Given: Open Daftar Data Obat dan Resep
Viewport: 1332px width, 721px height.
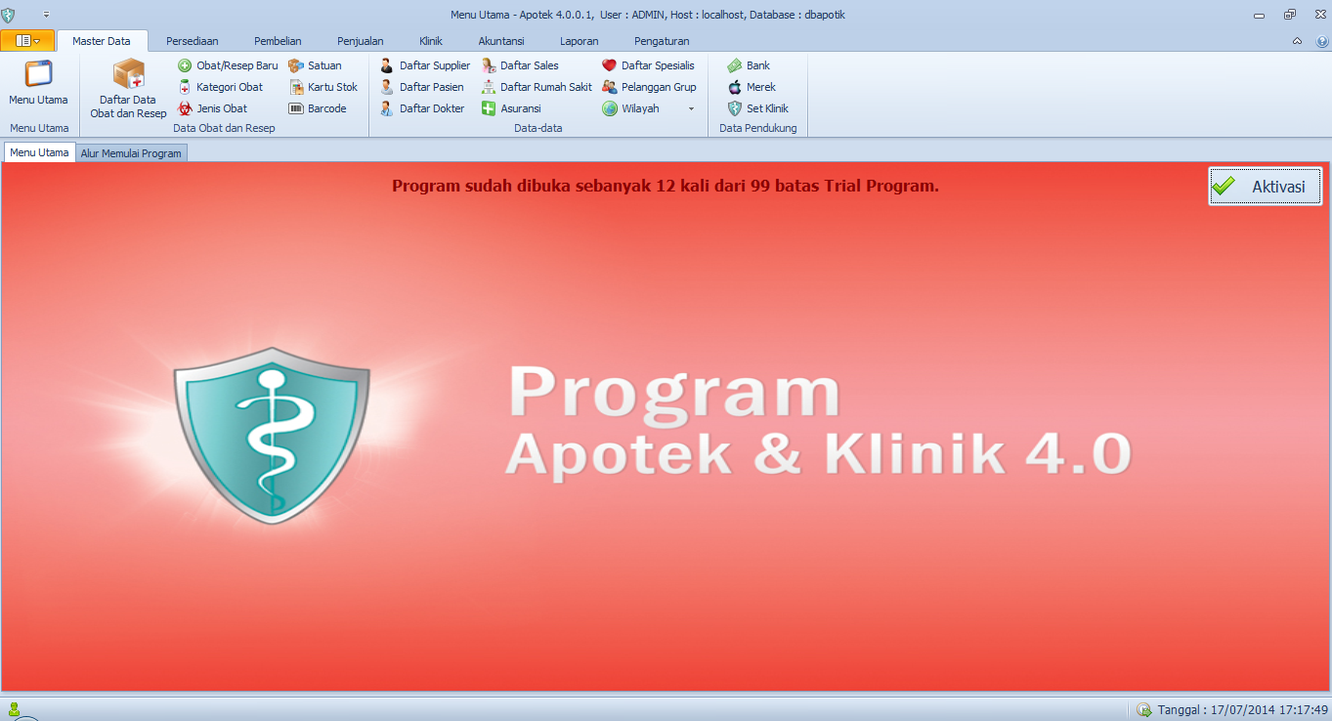Looking at the screenshot, I should click(129, 89).
